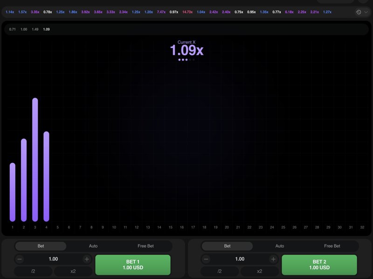Click the 1.86x result in the history bar

point(73,12)
